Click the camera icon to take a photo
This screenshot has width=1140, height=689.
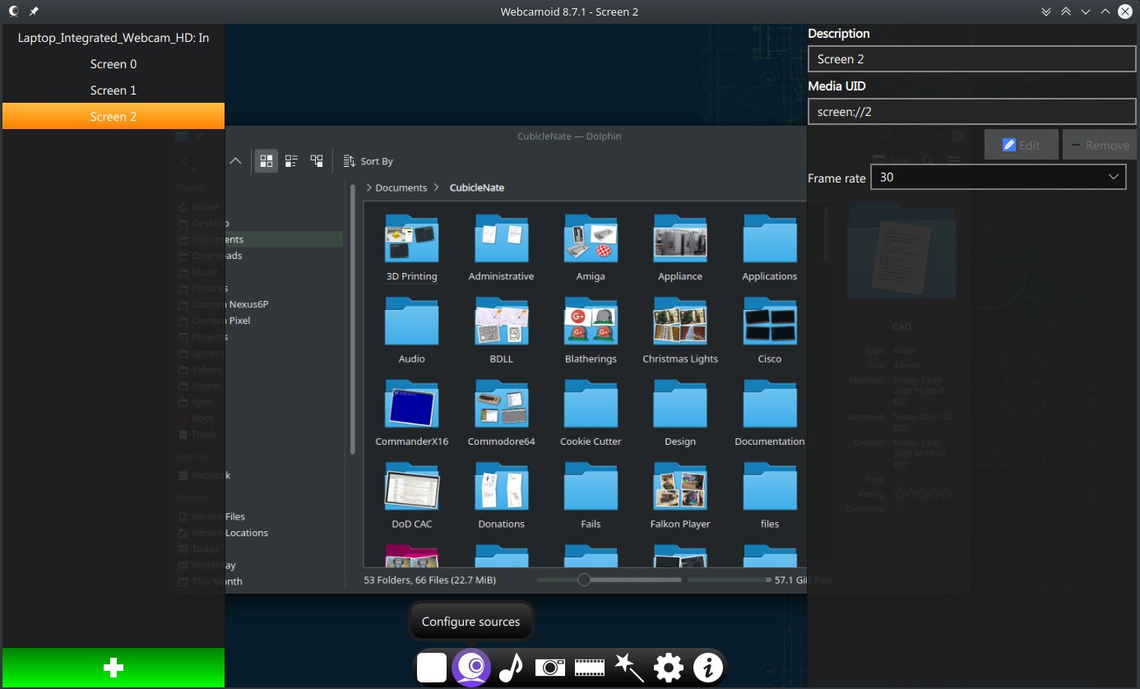click(549, 668)
